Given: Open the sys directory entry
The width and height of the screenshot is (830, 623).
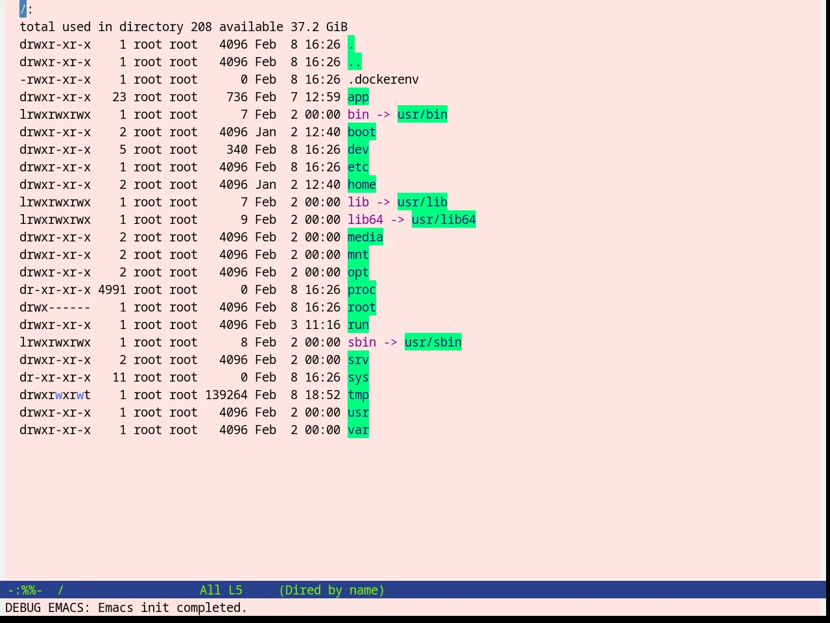Looking at the screenshot, I should (x=358, y=378).
